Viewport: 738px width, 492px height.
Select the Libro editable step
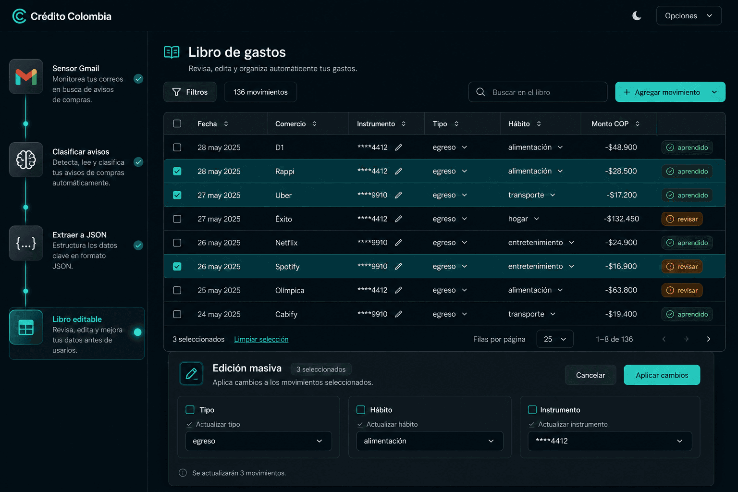coord(77,333)
